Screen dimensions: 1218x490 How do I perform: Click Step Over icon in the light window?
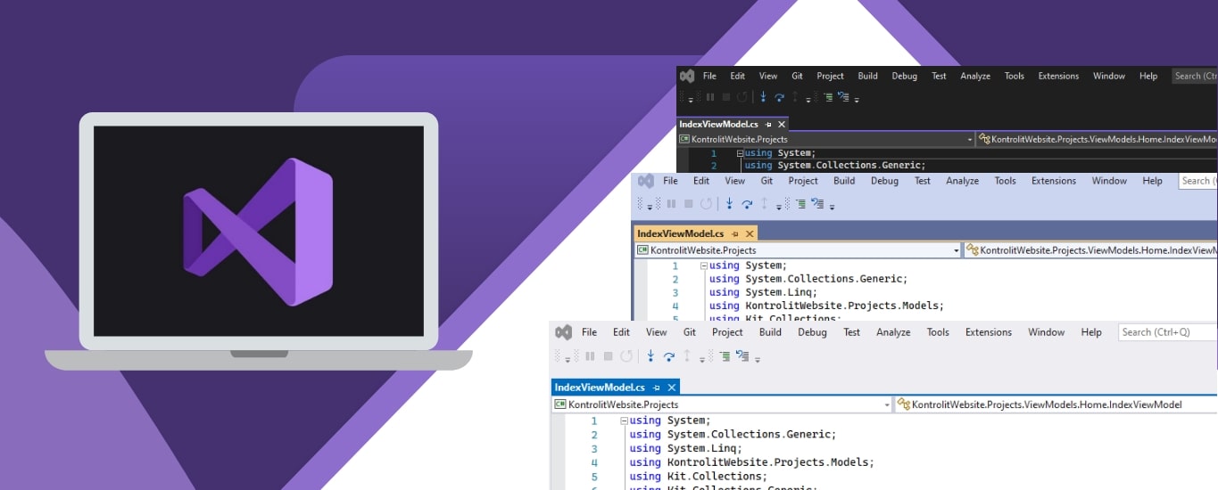coord(669,356)
